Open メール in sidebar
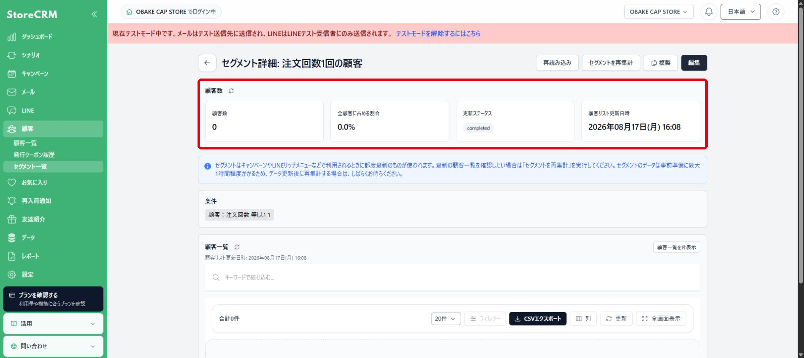The image size is (804, 358). click(x=53, y=92)
